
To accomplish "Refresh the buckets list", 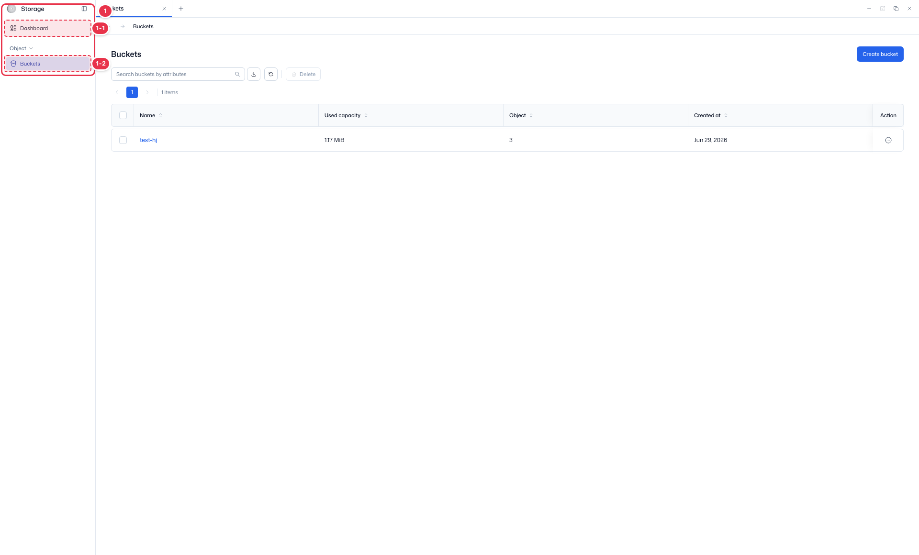I will tap(271, 74).
